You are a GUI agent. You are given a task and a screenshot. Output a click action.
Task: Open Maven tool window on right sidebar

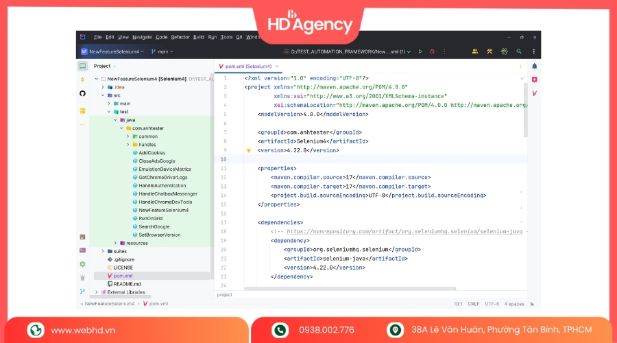click(x=534, y=93)
